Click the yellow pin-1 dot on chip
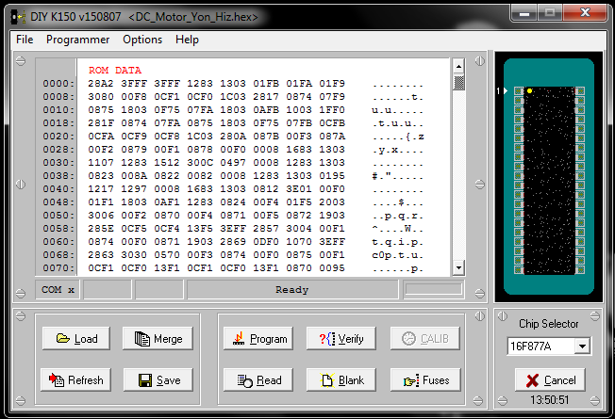Image resolution: width=615 pixels, height=419 pixels. pos(529,90)
